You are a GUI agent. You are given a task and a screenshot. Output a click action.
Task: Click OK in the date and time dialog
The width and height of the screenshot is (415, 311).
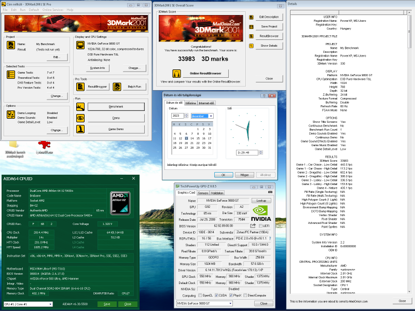pyautogui.click(x=224, y=175)
